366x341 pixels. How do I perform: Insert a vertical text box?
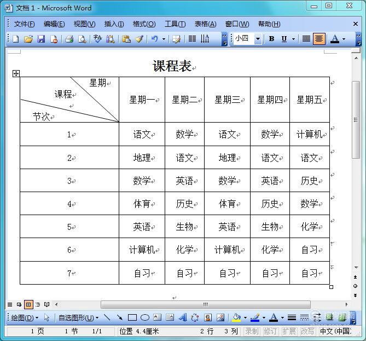pos(170,317)
